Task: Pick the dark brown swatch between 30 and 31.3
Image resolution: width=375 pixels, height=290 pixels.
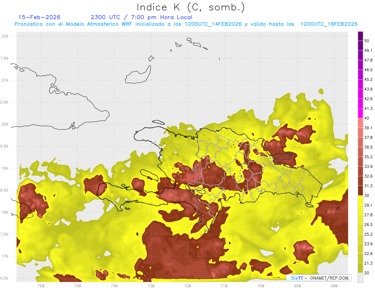Action: [360, 191]
